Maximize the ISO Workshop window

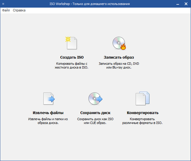point(176,4)
